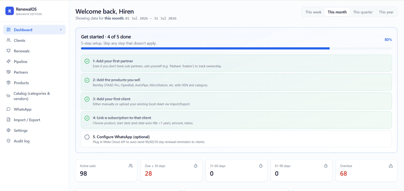Open step 3. Add your first client
Viewport: 404px width, 191px height.
point(236,101)
